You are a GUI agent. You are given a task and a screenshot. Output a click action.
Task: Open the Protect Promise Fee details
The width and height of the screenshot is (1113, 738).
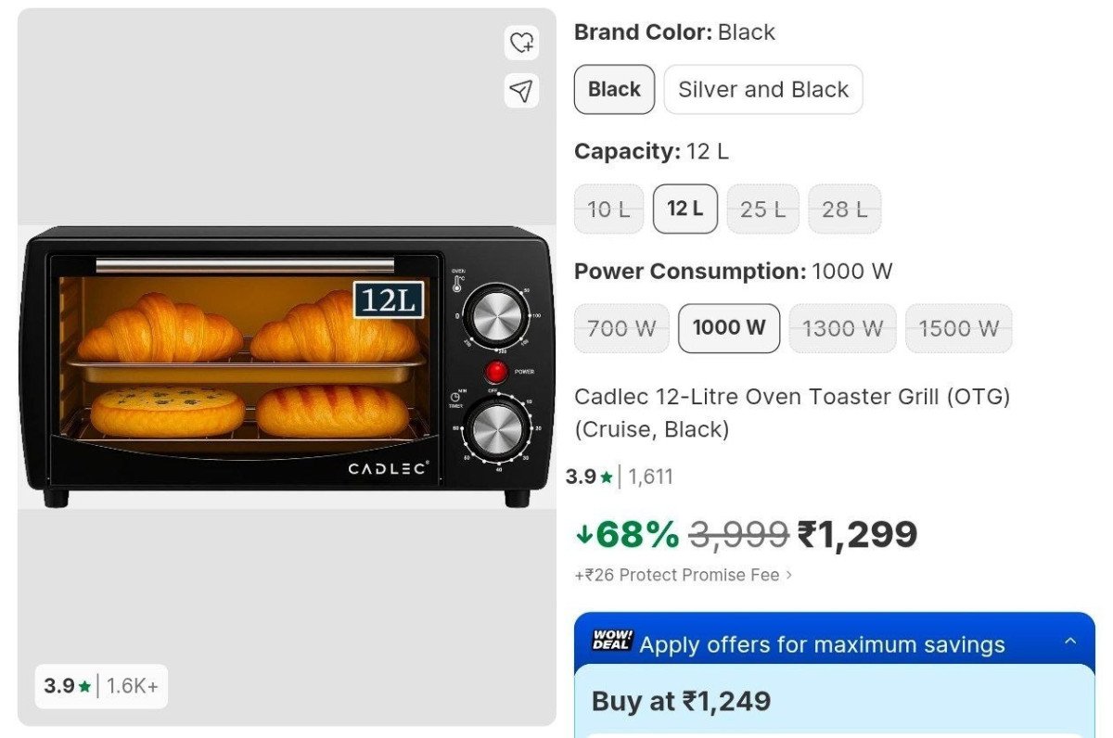tap(684, 575)
